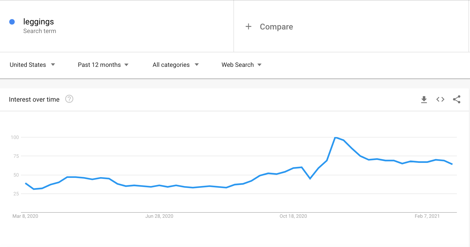Screen dimensions: 470x247
Task: Click the Mar 8, 2020 axis label
Action: click(x=25, y=216)
